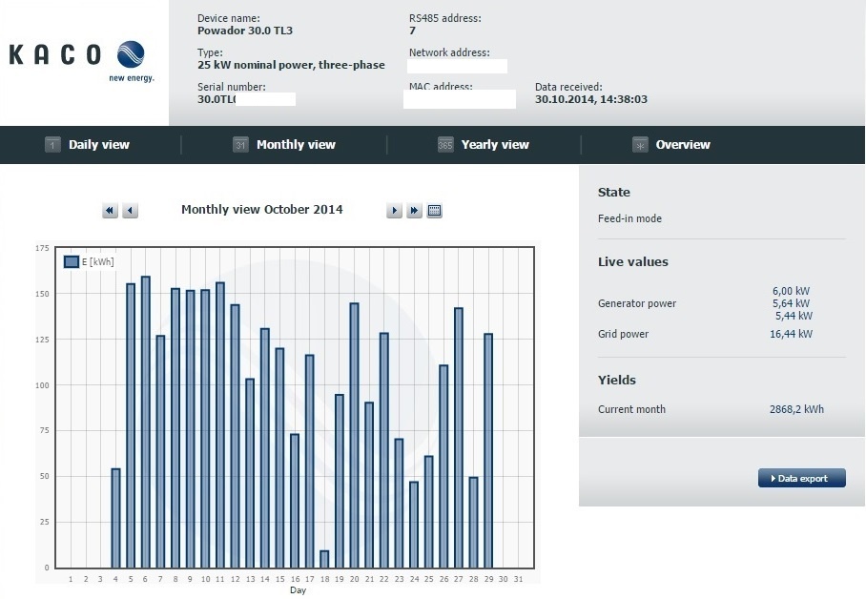Click the 'Day' x-axis title
The height and width of the screenshot is (599, 866).
(x=298, y=590)
